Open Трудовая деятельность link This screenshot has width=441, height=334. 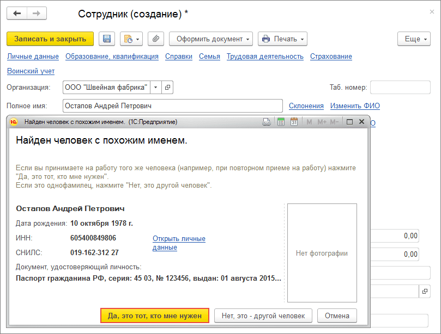(265, 57)
